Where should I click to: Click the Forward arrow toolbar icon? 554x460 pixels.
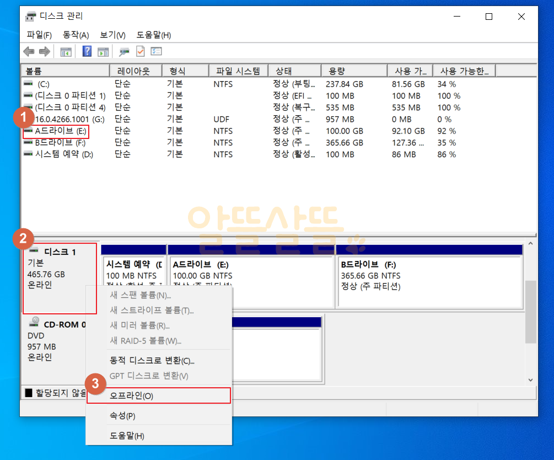pos(45,52)
